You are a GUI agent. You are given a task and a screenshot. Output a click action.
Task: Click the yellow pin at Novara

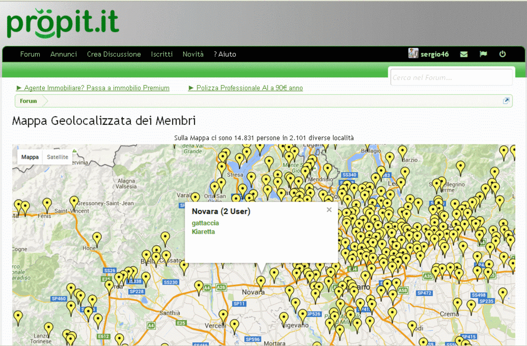[261, 283]
